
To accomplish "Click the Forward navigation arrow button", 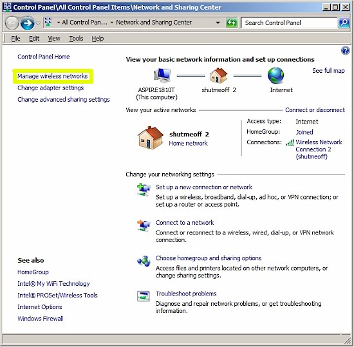I will (27, 23).
